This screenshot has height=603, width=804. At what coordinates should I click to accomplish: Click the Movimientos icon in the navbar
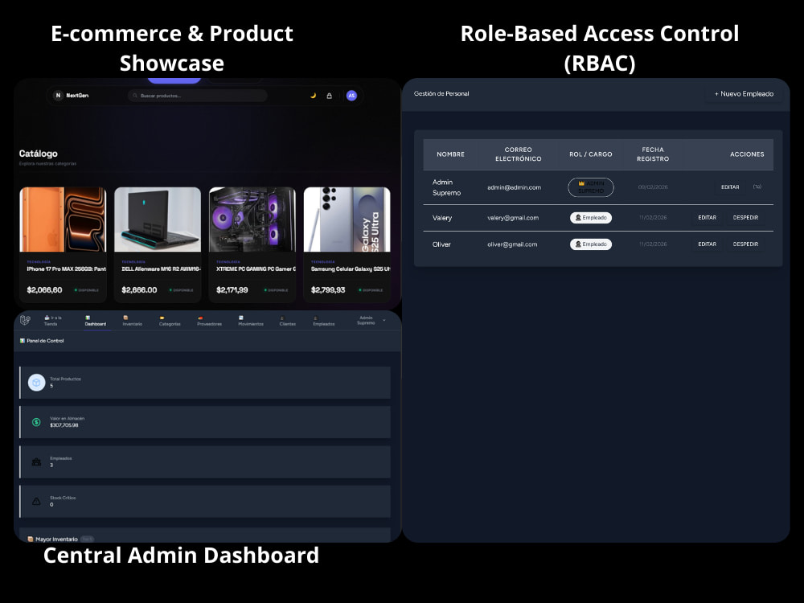click(241, 318)
